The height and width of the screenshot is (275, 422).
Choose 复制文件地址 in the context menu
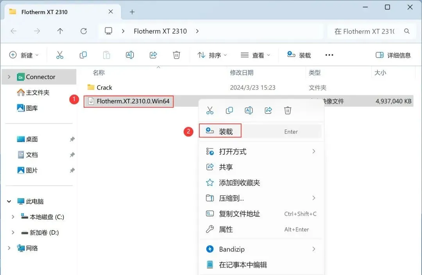coord(260,214)
